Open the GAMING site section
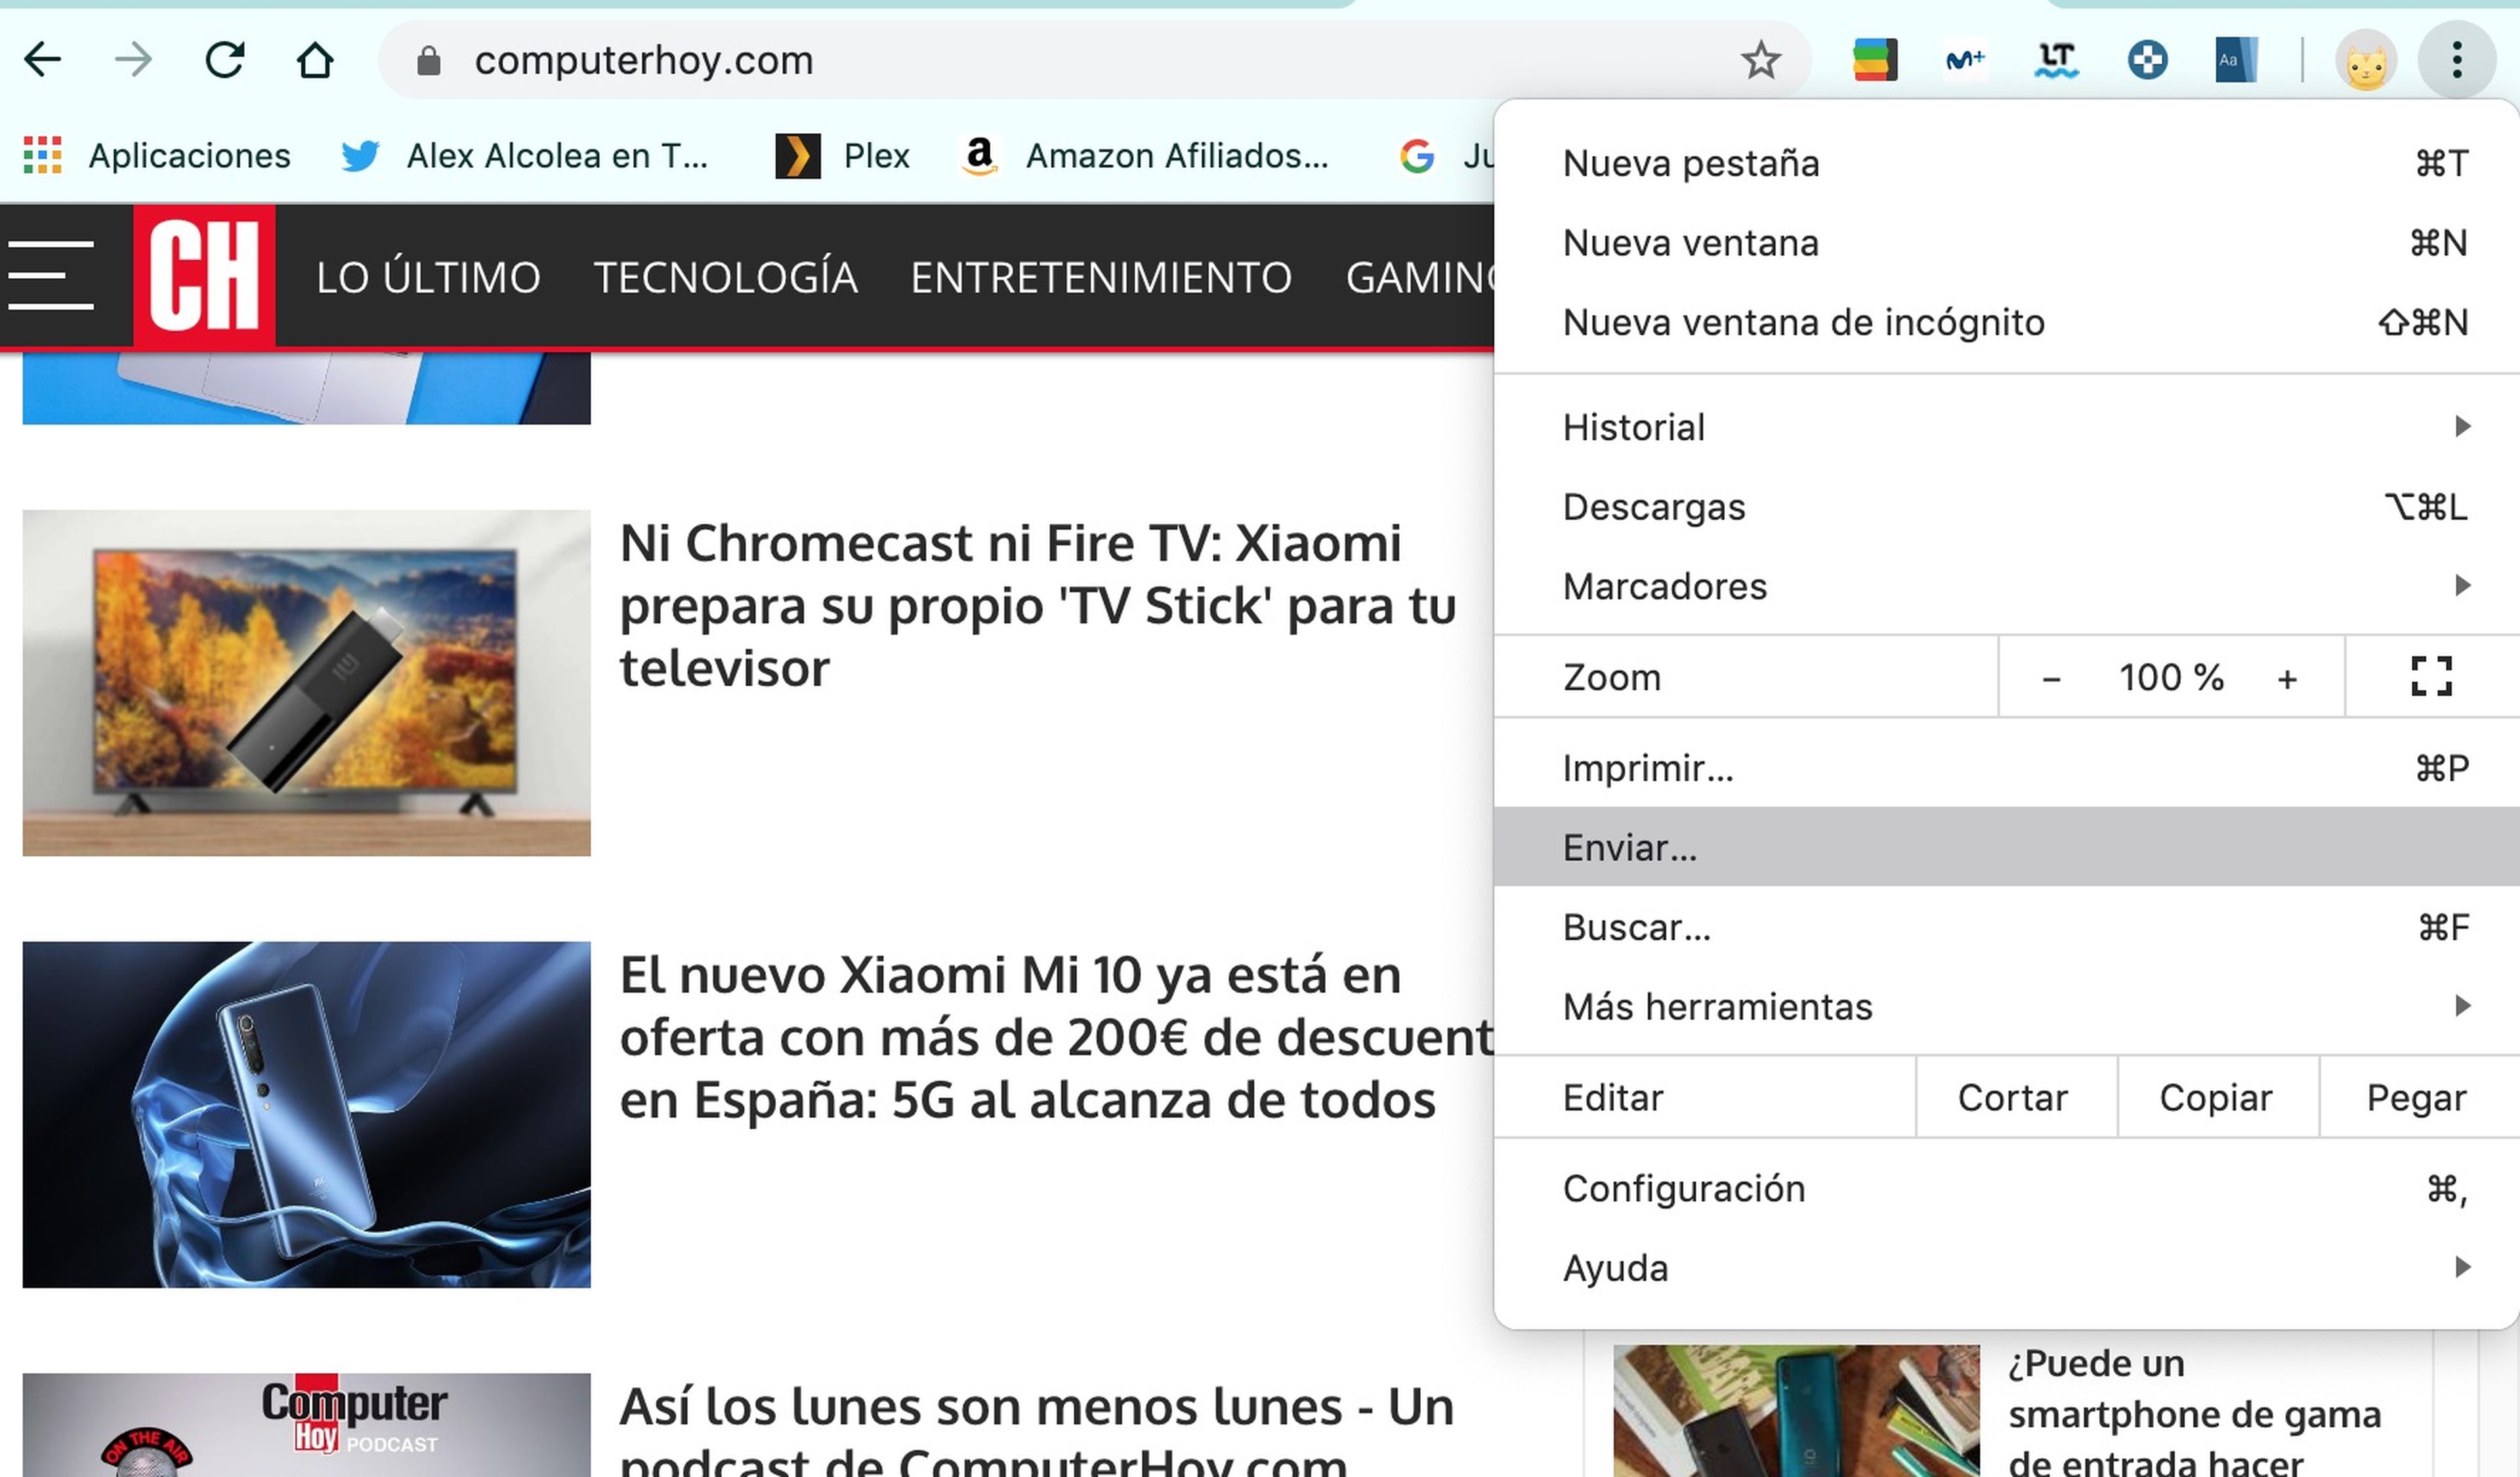Image resolution: width=2520 pixels, height=1477 pixels. [1420, 277]
